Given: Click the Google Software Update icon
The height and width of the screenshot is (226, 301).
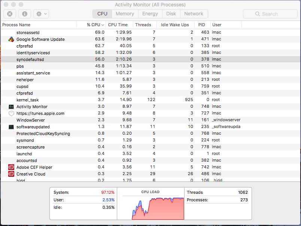Looking at the screenshot, I should pyautogui.click(x=11, y=39).
